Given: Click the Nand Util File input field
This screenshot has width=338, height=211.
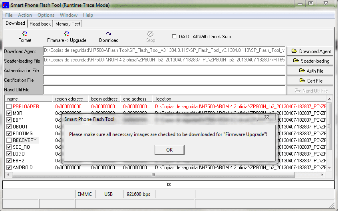Looking at the screenshot, I should pos(164,90).
